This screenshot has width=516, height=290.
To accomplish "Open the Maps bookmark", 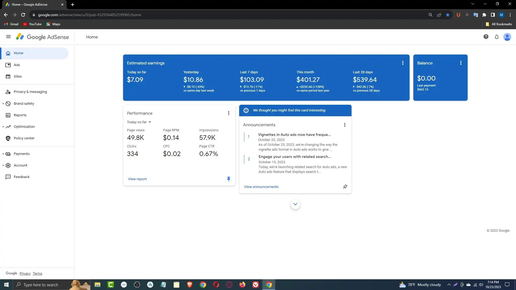I will pos(53,24).
